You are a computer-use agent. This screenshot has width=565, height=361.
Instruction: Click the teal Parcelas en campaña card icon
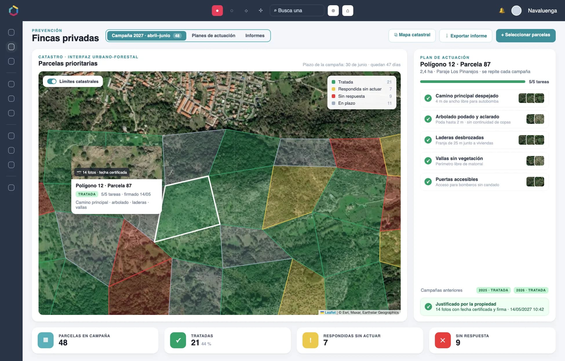[45, 340]
